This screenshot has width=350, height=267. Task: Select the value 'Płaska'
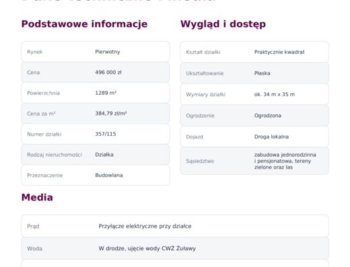click(262, 73)
